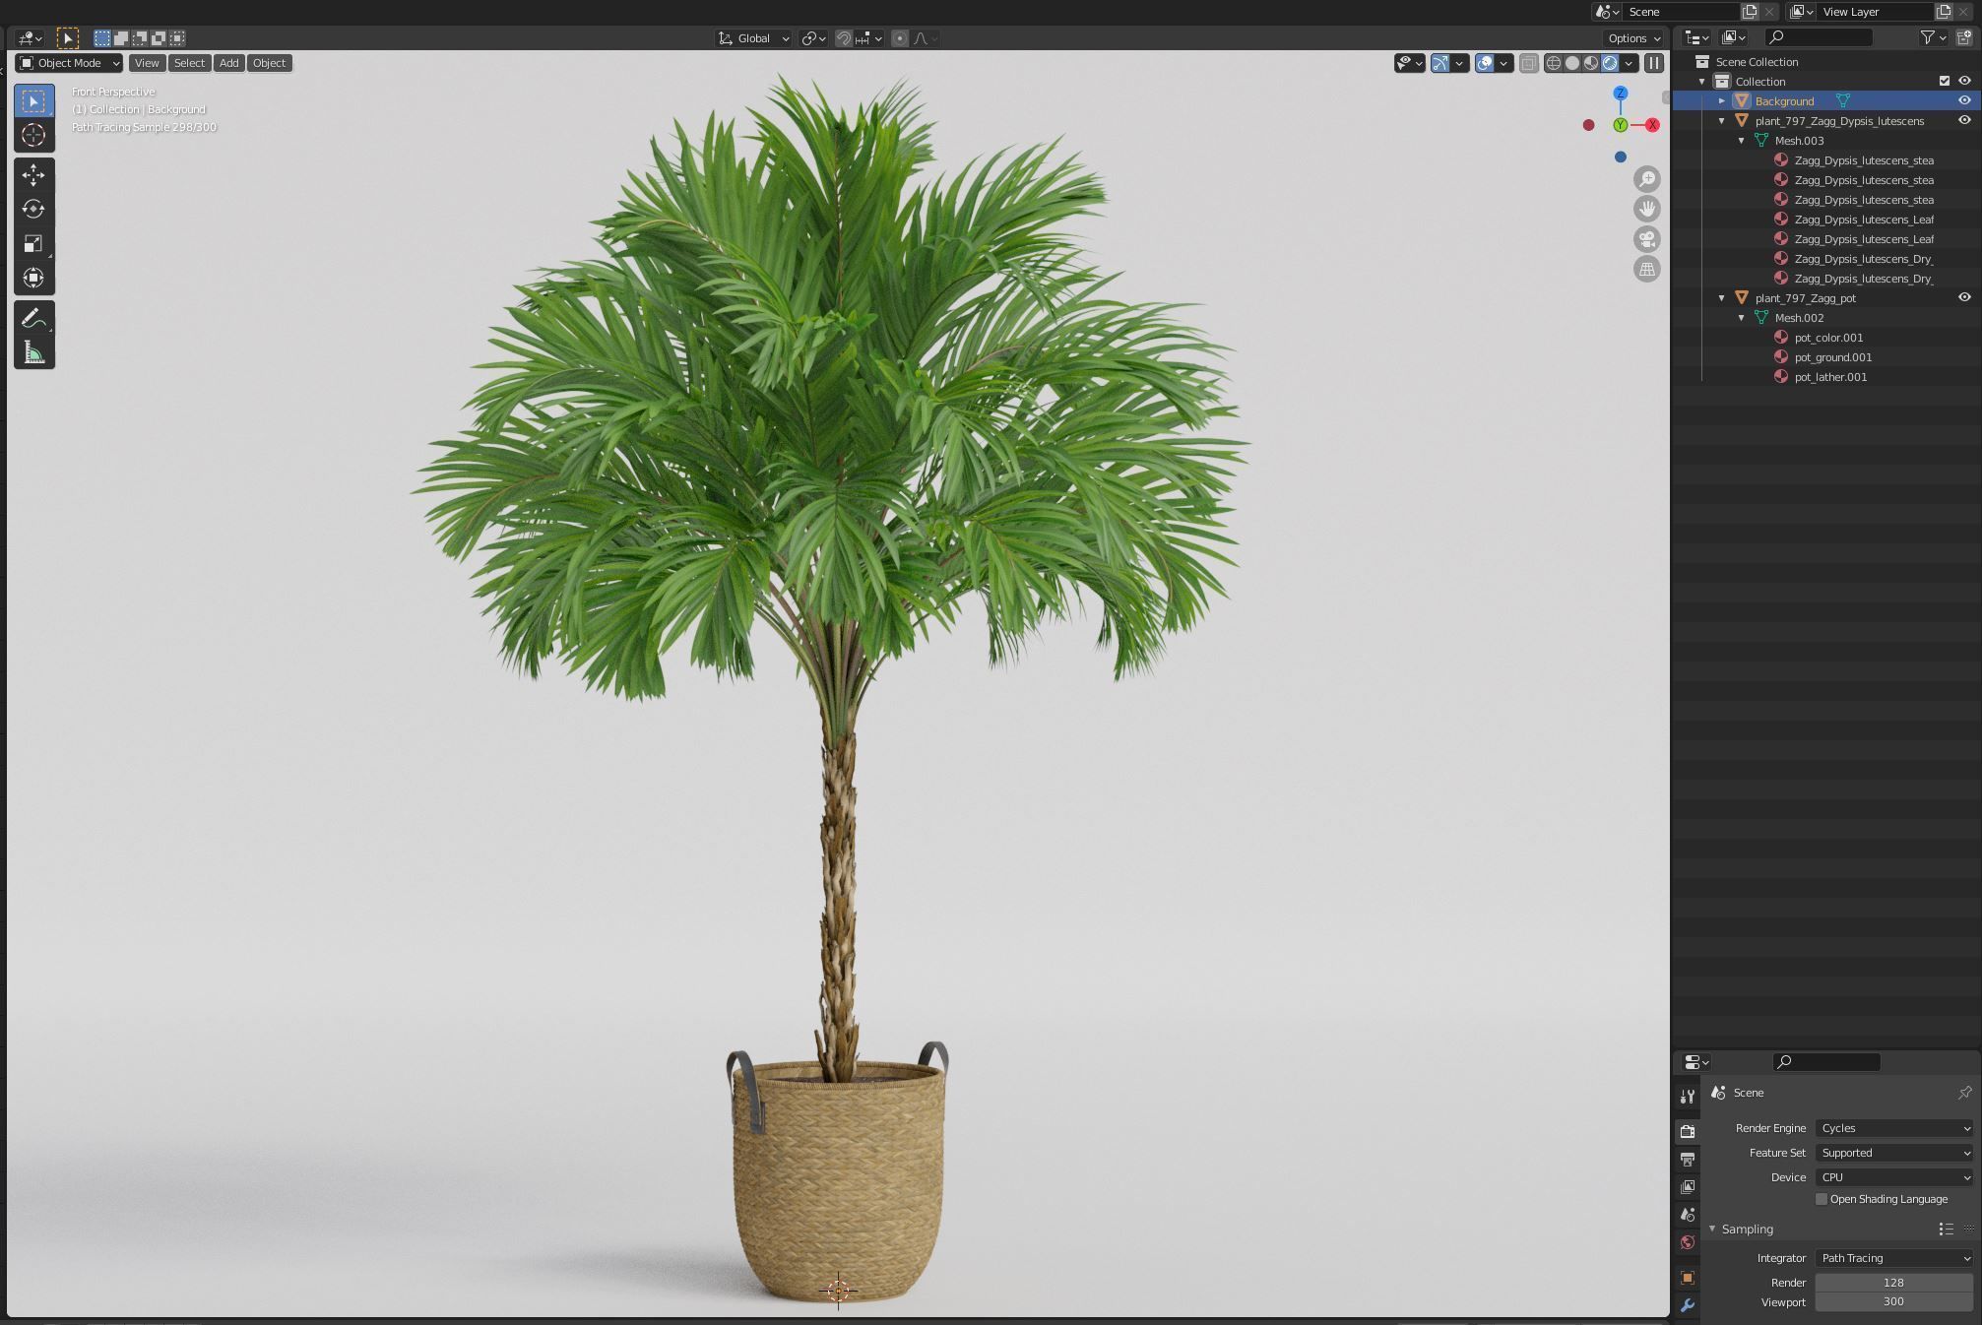This screenshot has height=1325, width=1982.
Task: Select the Rotate tool
Action: [33, 209]
